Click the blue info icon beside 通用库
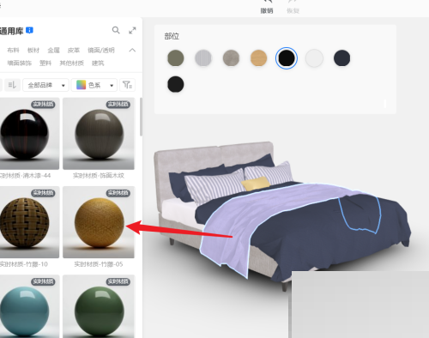The image size is (429, 338). coord(29,30)
